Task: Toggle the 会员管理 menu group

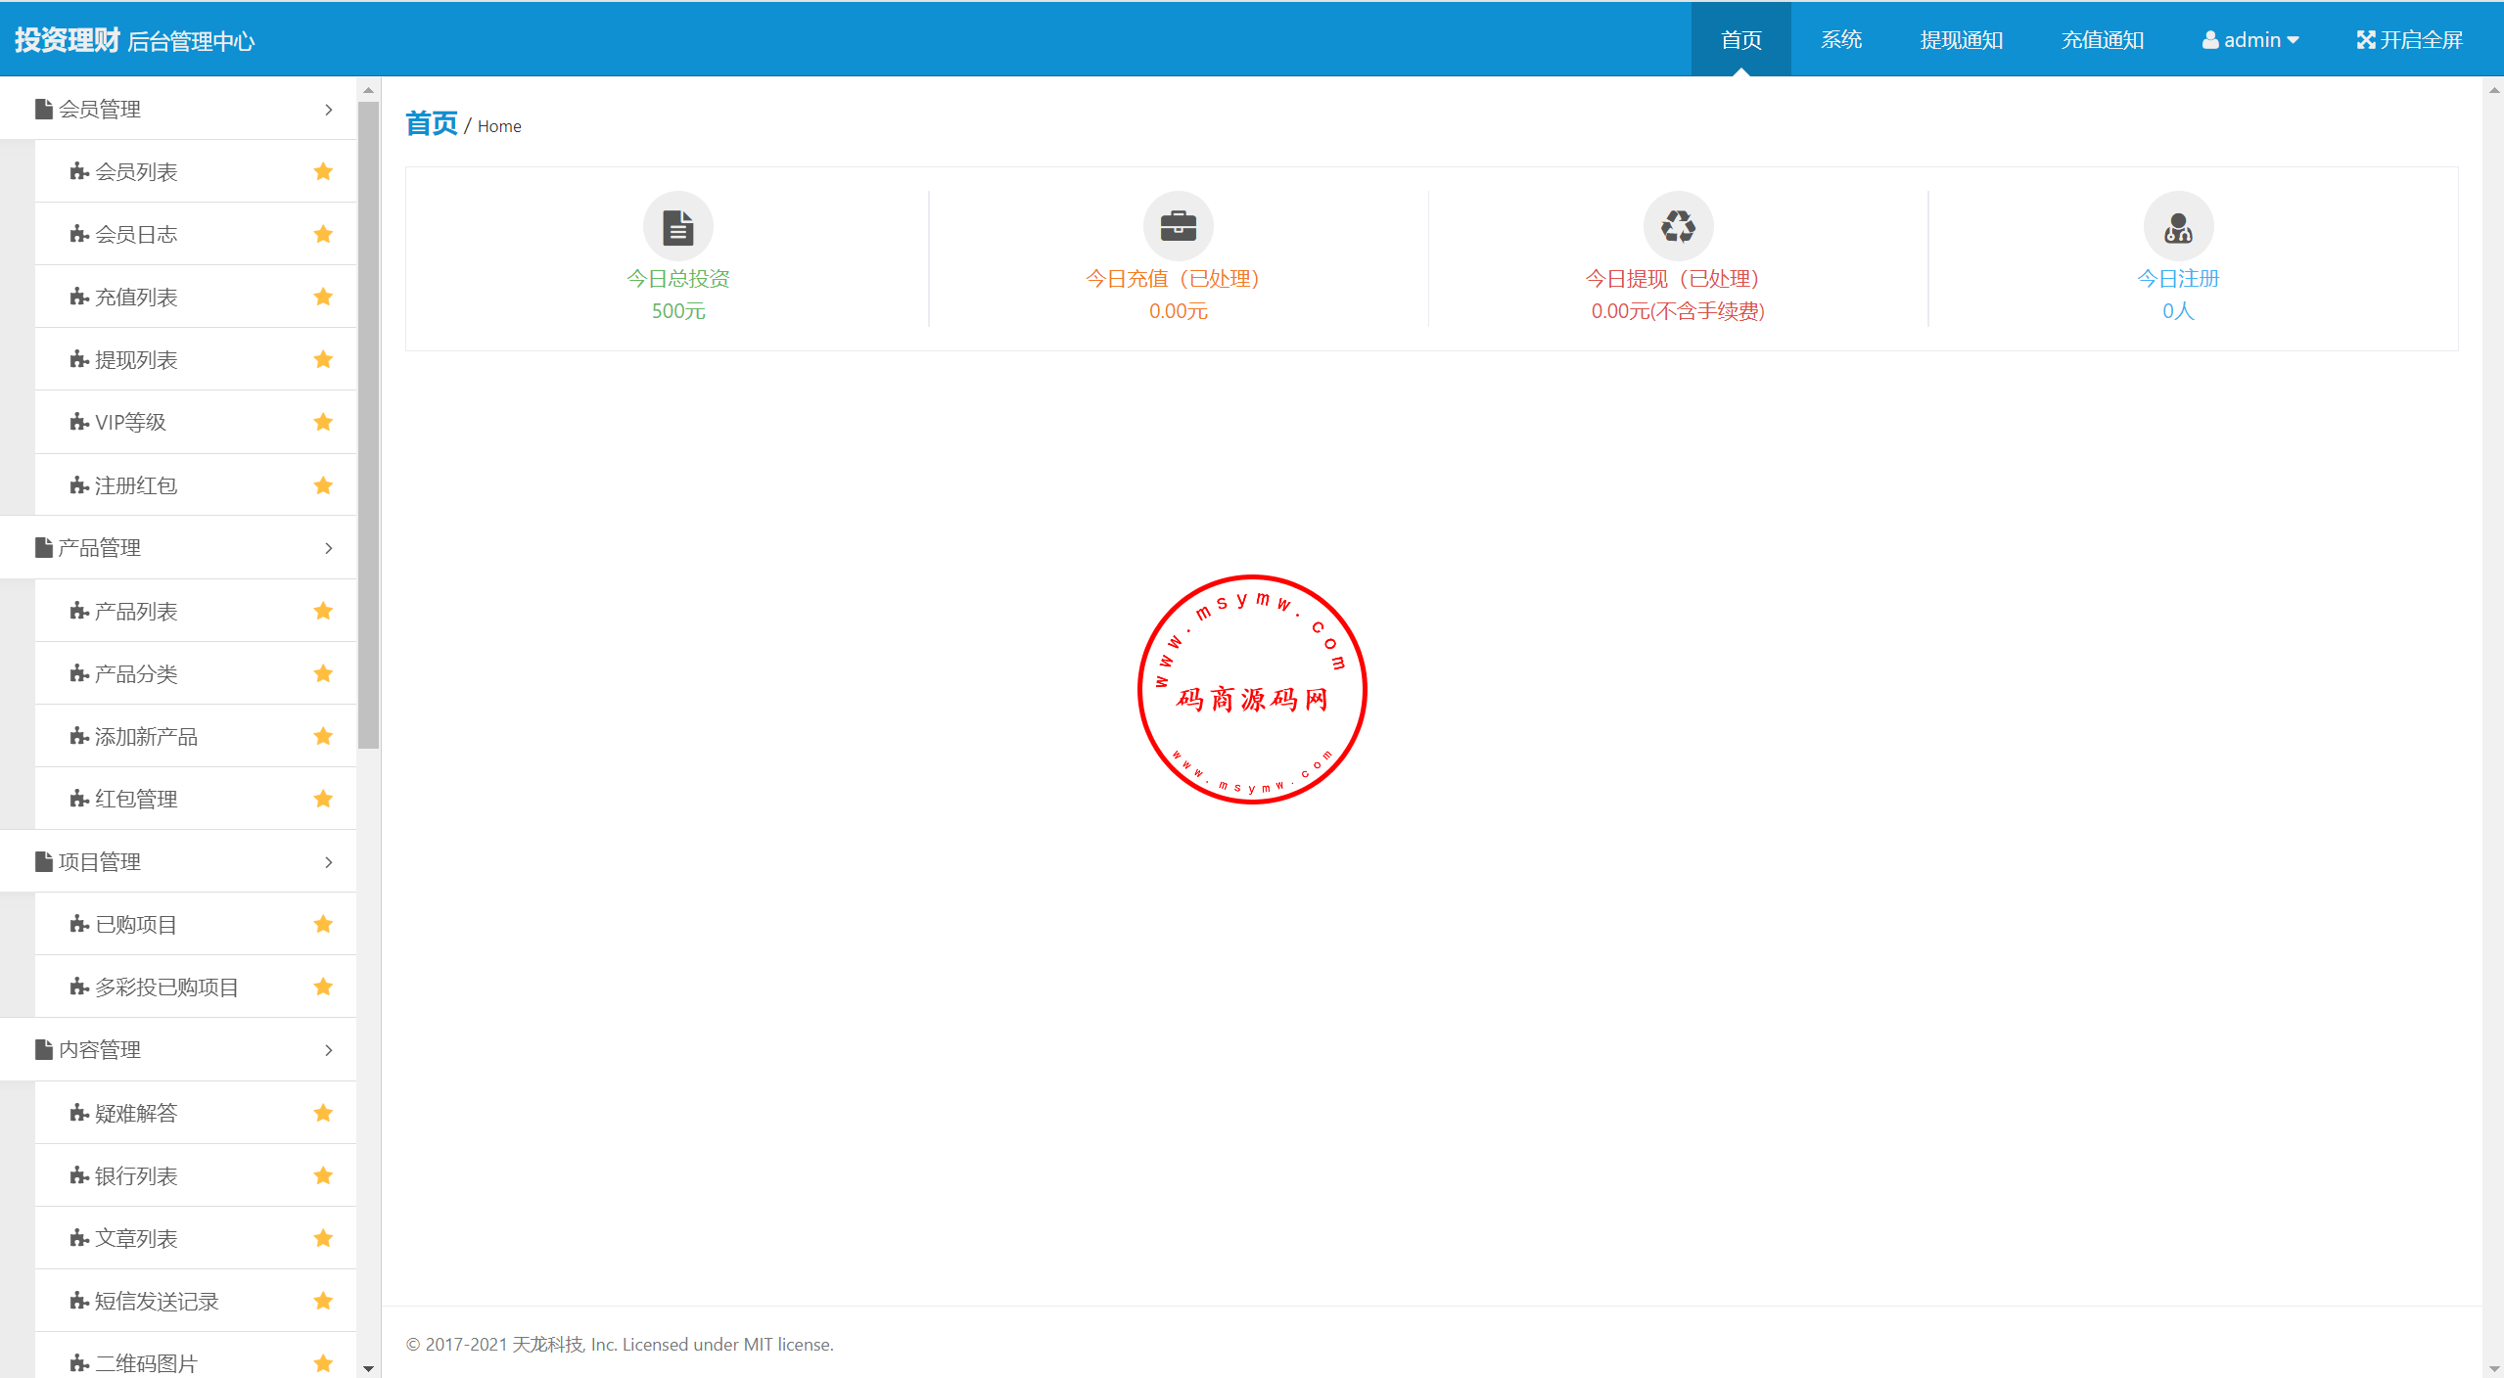Action: tap(178, 109)
